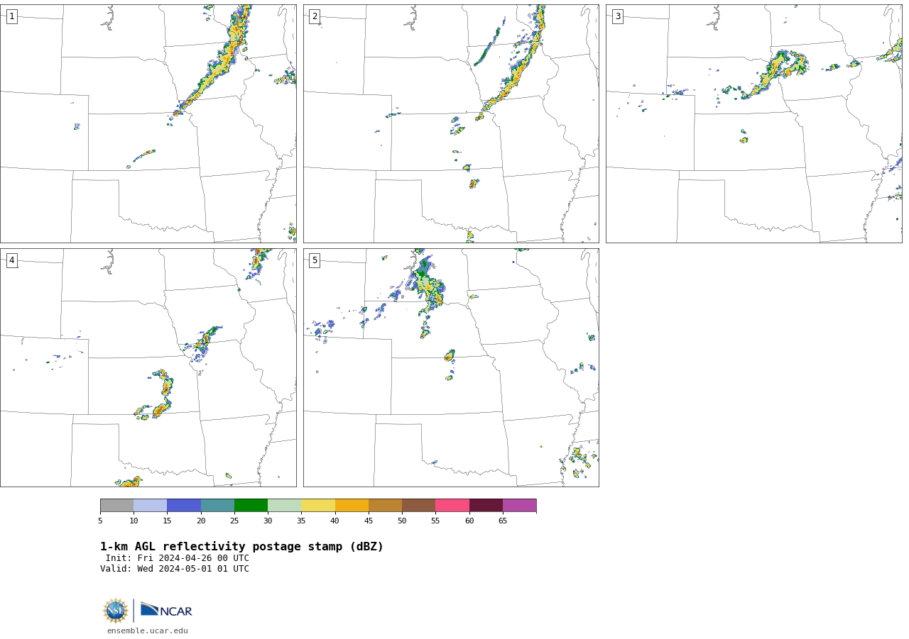This screenshot has height=639, width=909.
Task: Click the panel number 4 label box
Action: tap(11, 260)
